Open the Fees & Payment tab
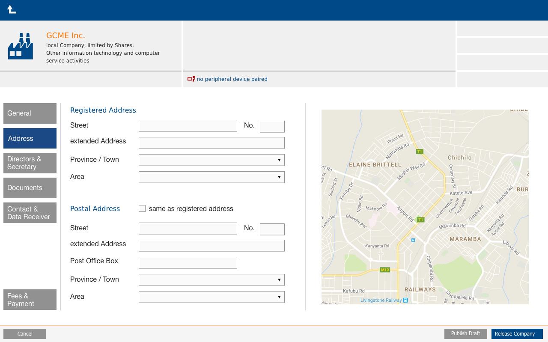Screen dimensions: 548x342 pos(30,300)
